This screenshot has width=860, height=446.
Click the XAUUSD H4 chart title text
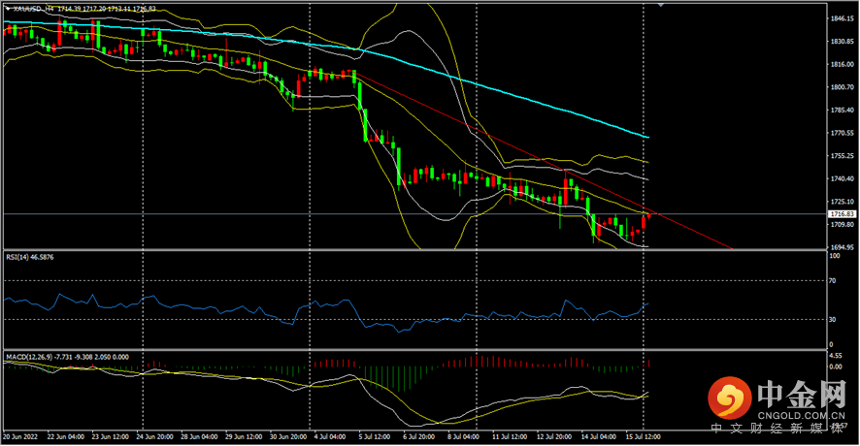pyautogui.click(x=33, y=9)
